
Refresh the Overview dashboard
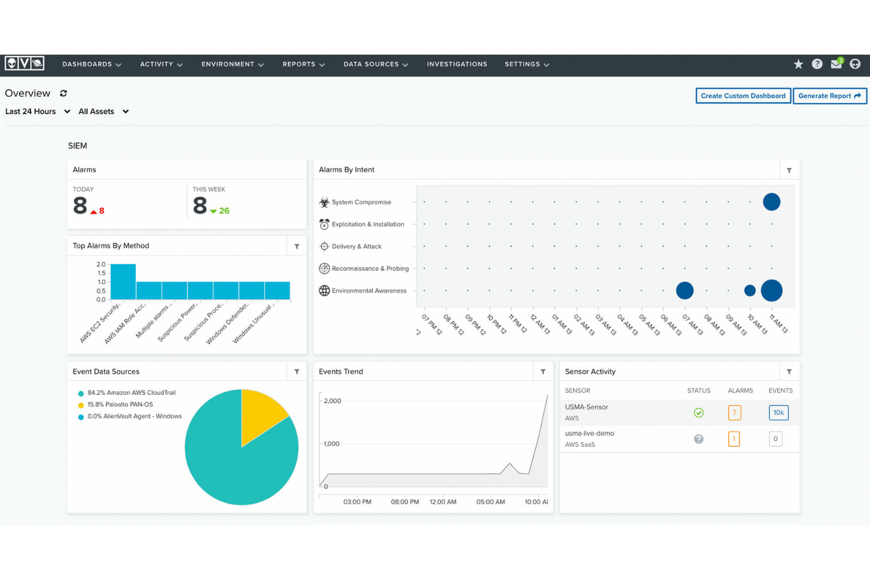point(63,93)
